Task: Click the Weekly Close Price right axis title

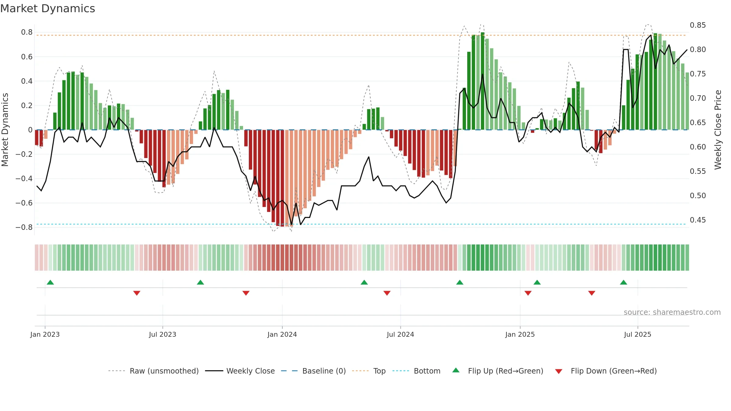Action: click(x=718, y=130)
